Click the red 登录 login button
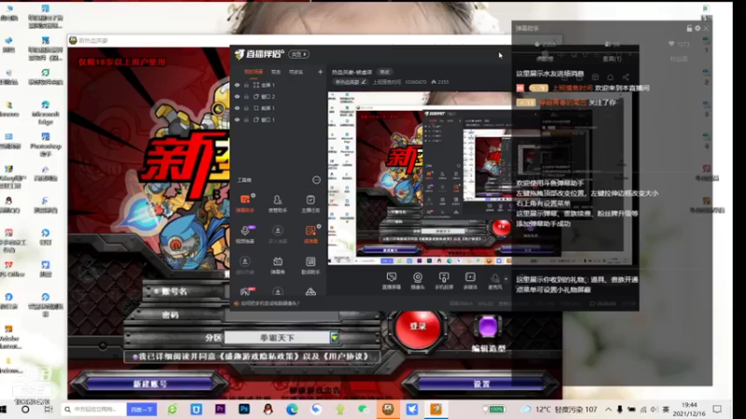The width and height of the screenshot is (746, 419). coord(418,327)
